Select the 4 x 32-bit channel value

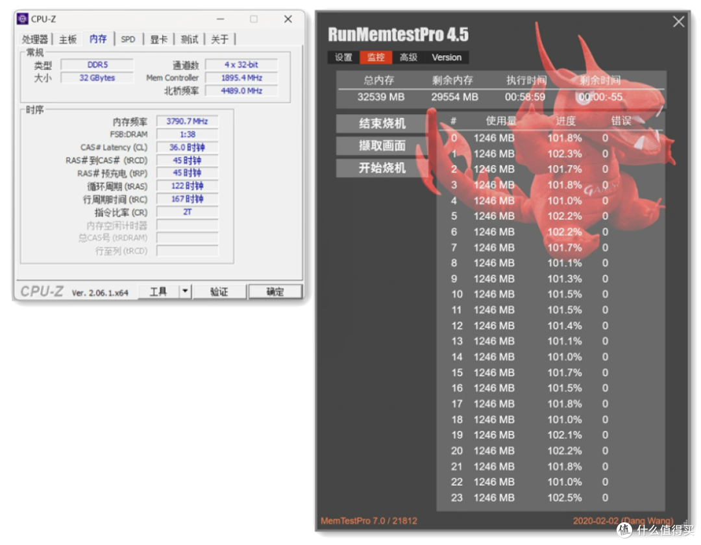click(241, 65)
